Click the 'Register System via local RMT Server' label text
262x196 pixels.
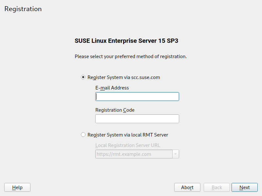coord(128,135)
